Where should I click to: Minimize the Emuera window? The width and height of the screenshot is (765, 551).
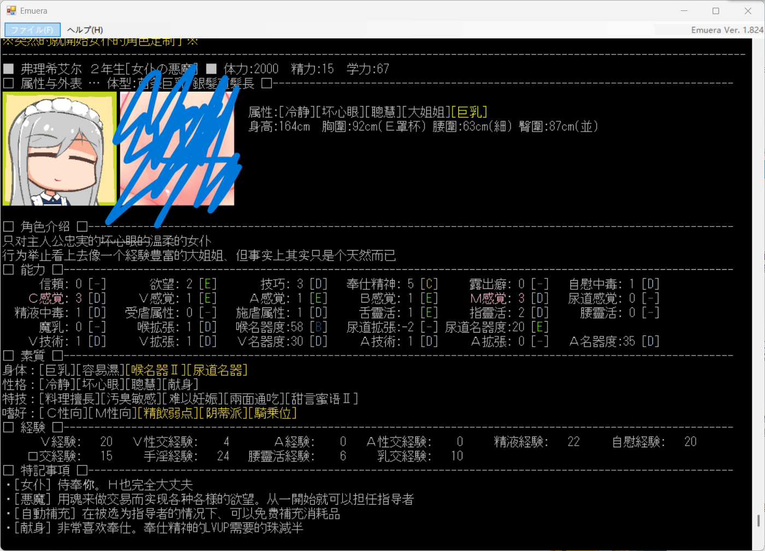684,11
